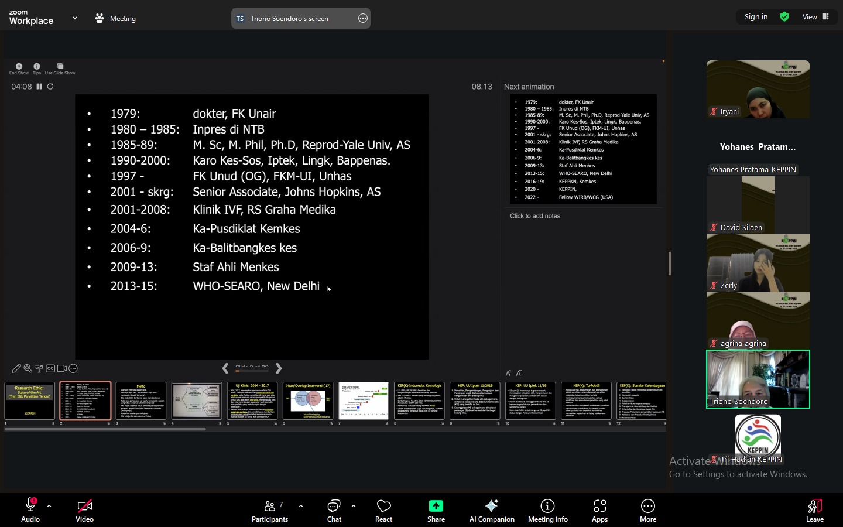Open Meeting info

coord(547,510)
